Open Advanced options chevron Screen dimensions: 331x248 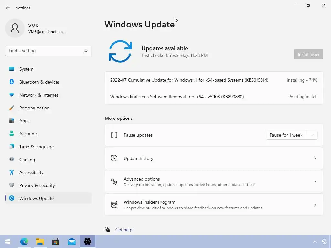click(x=315, y=181)
